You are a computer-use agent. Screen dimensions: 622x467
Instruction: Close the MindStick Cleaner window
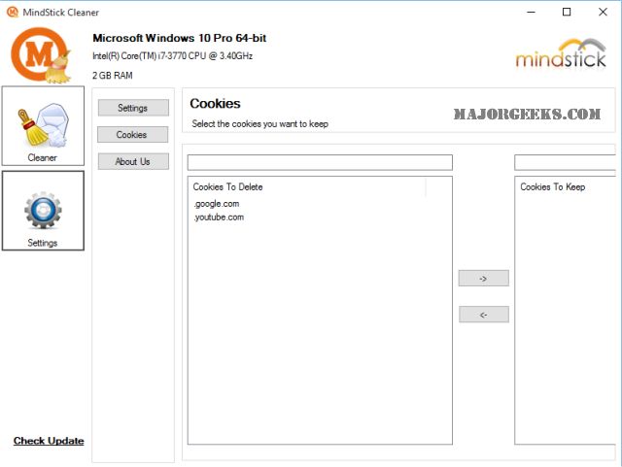(x=603, y=12)
